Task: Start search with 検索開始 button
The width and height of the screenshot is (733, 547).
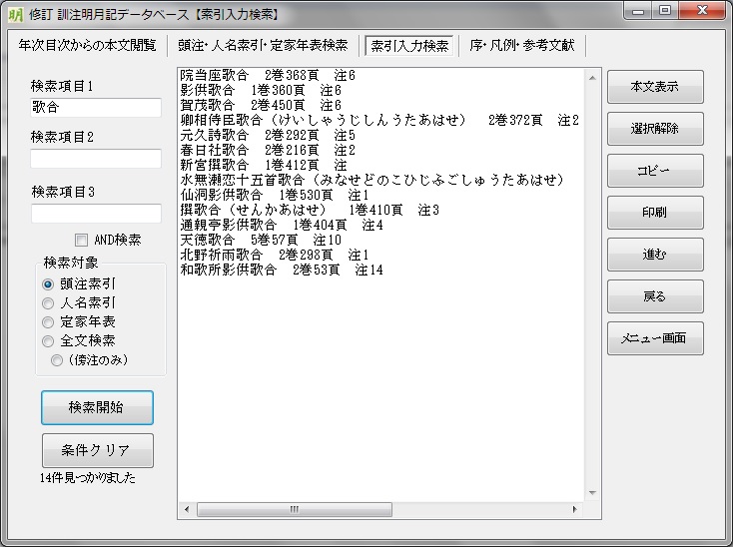Action: 97,408
